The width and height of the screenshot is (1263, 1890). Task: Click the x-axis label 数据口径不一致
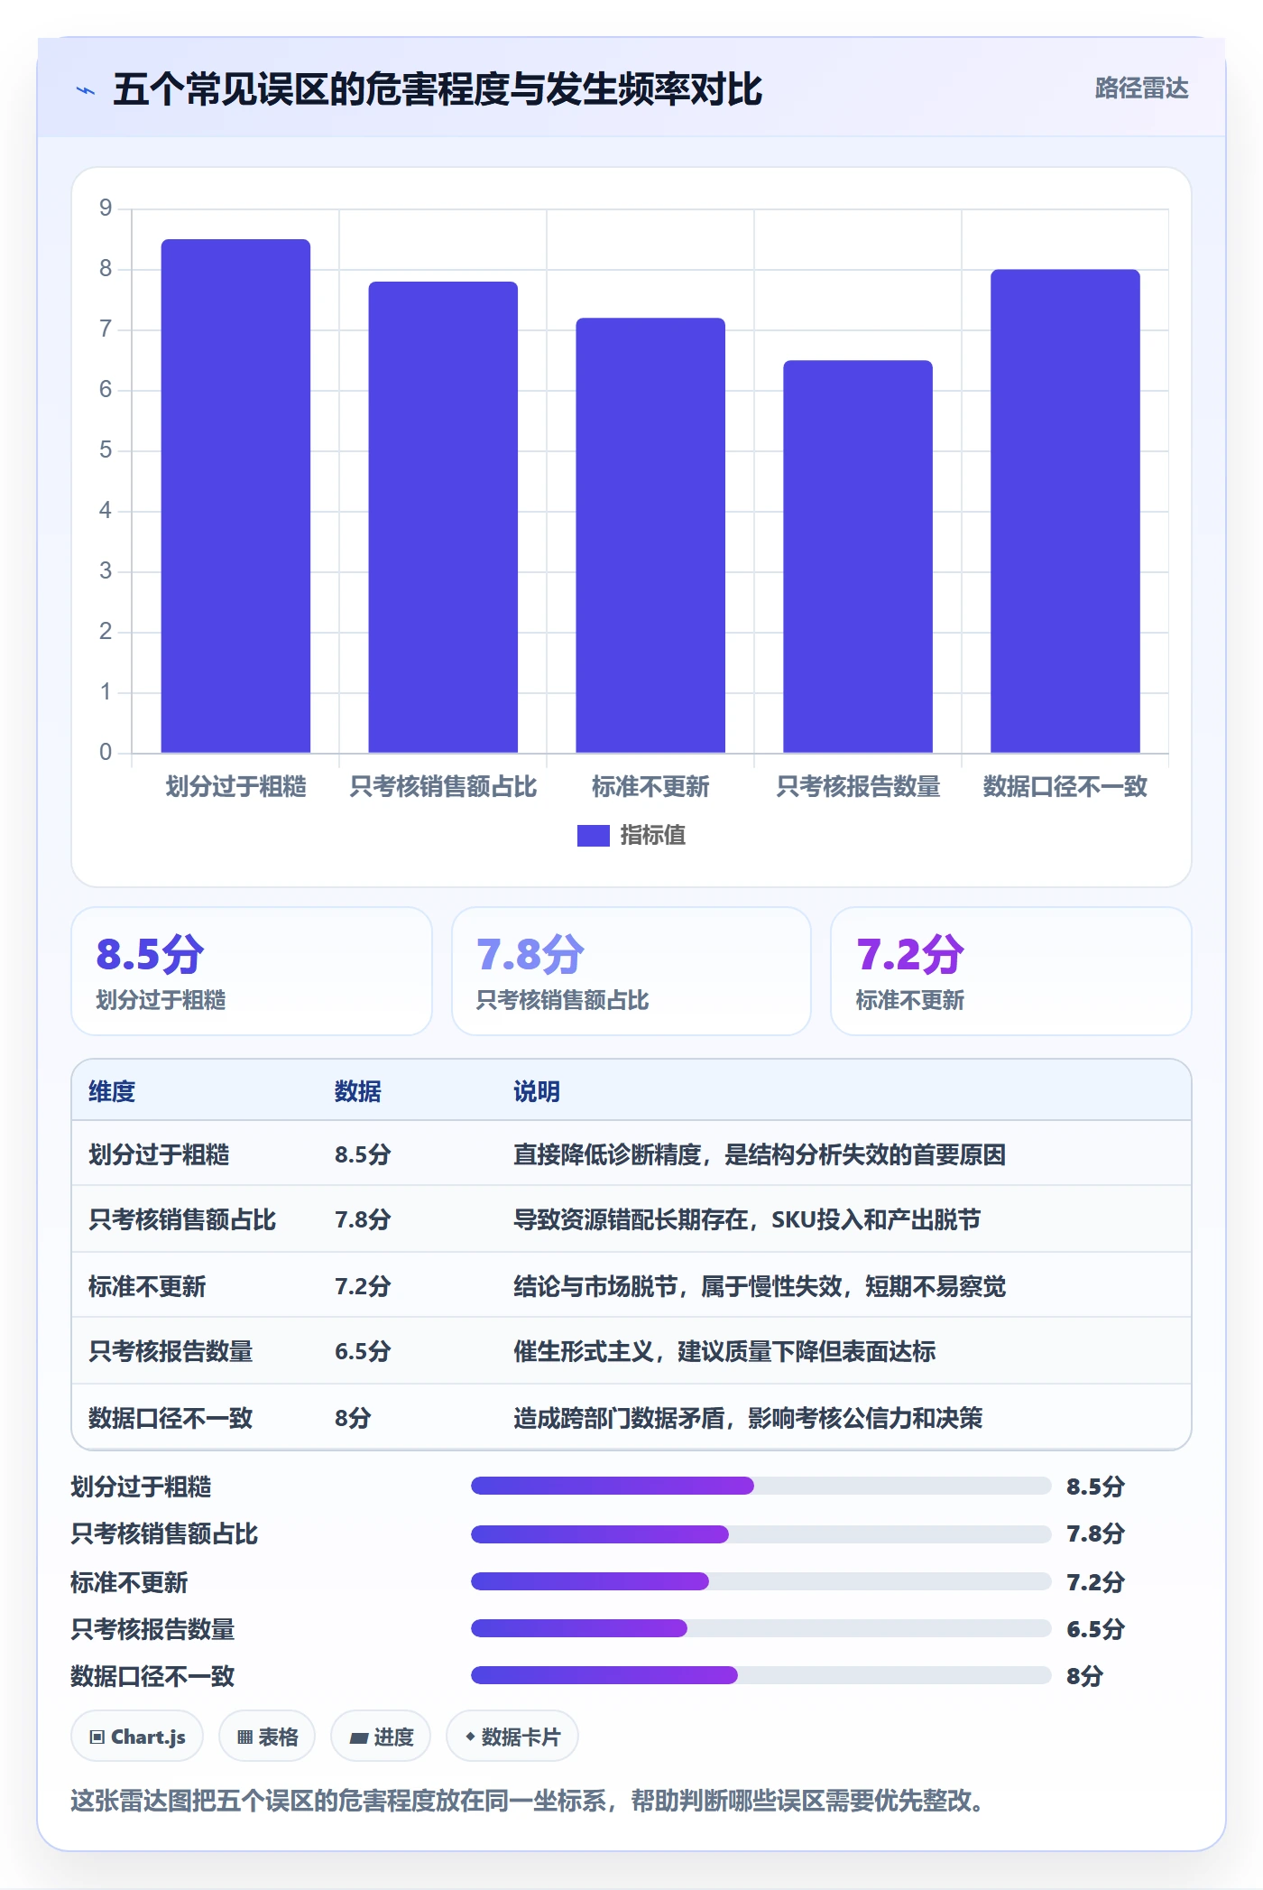coord(1065,787)
